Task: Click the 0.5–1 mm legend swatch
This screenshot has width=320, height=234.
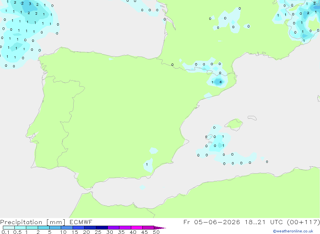Action: (x=20, y=228)
